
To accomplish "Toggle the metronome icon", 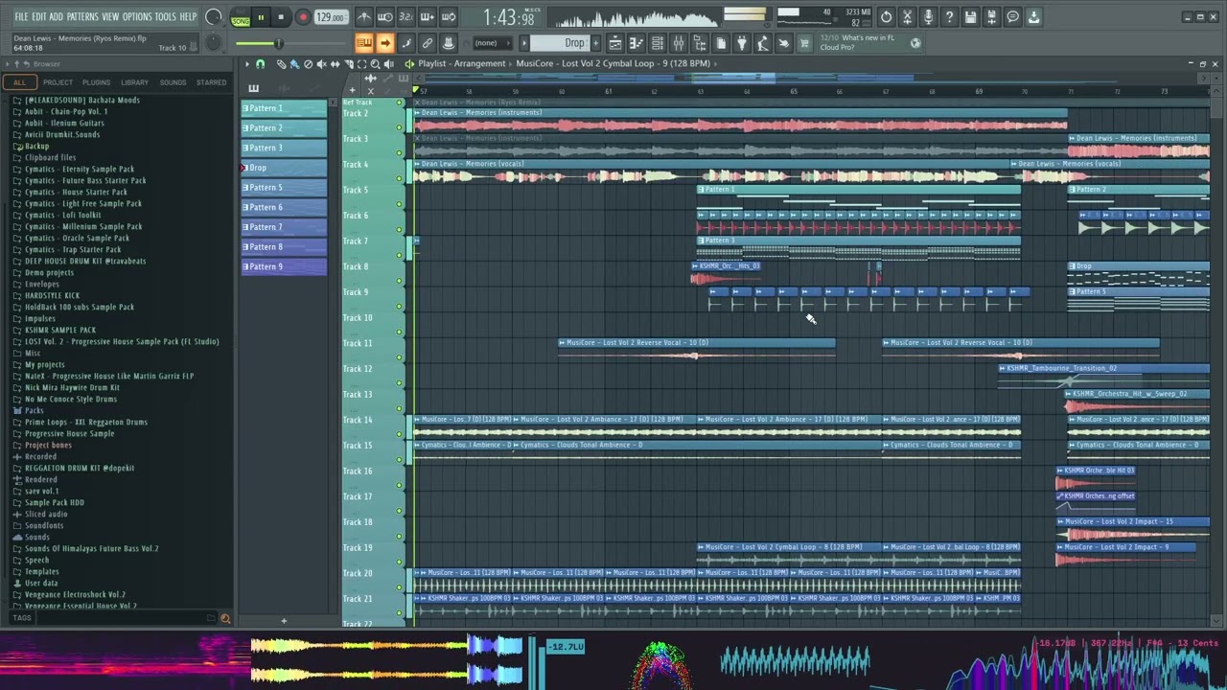I will pos(364,17).
